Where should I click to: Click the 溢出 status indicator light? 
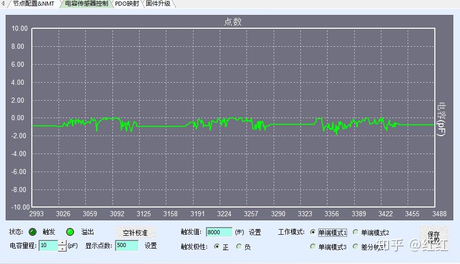(70, 232)
